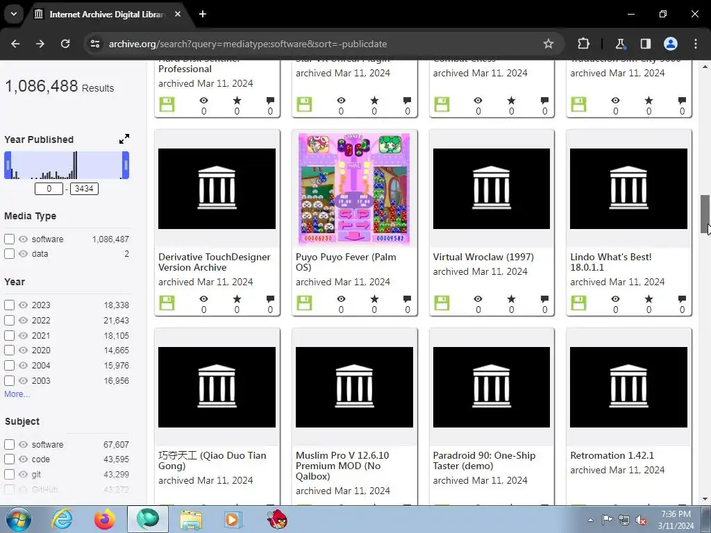Open Qiao Duo Tian Gong placeholder thumbnail
Screen dimensions: 711x533
coord(217,387)
